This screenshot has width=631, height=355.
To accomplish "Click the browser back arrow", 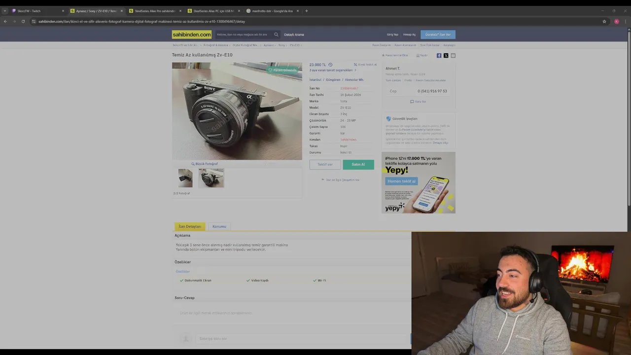I will tap(5, 21).
